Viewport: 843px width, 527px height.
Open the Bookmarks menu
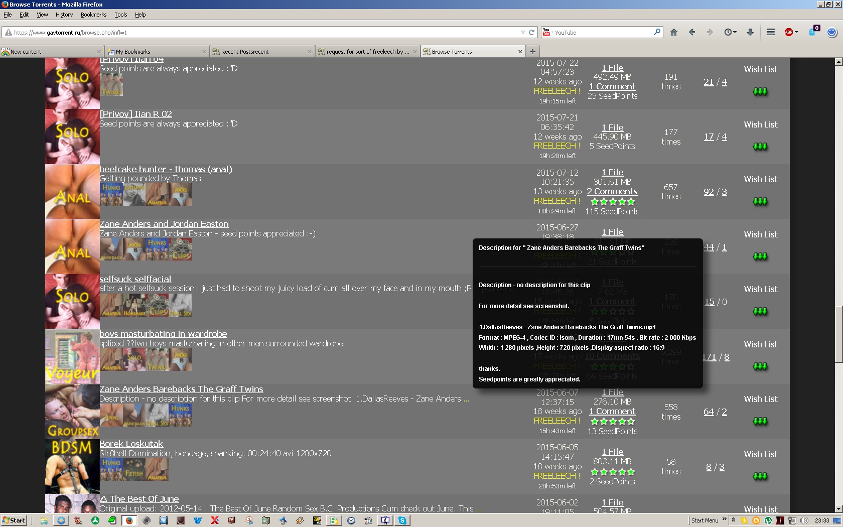93,15
